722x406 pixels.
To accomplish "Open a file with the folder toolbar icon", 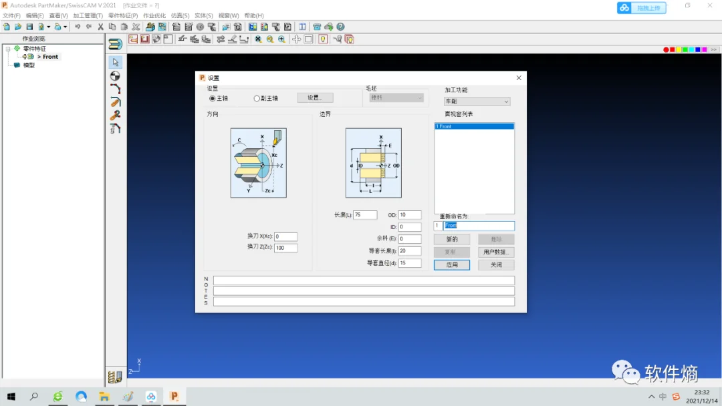I will tap(18, 26).
